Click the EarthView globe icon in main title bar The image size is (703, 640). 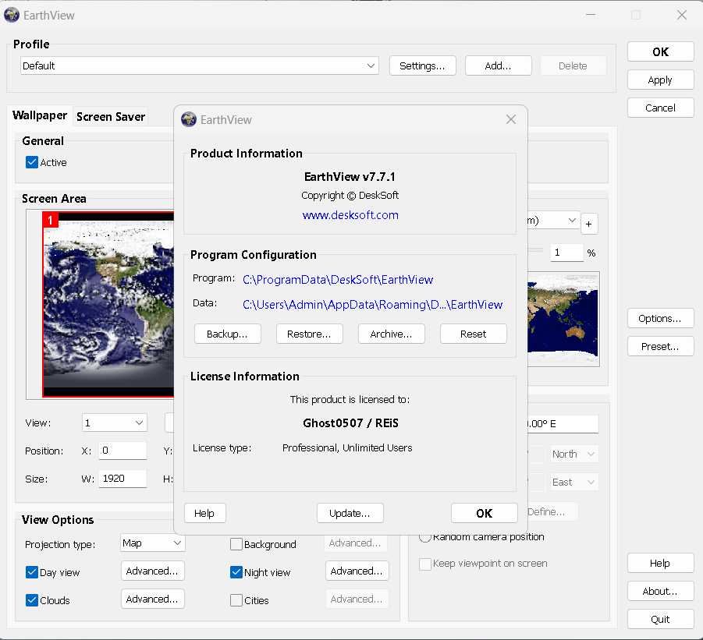12,15
